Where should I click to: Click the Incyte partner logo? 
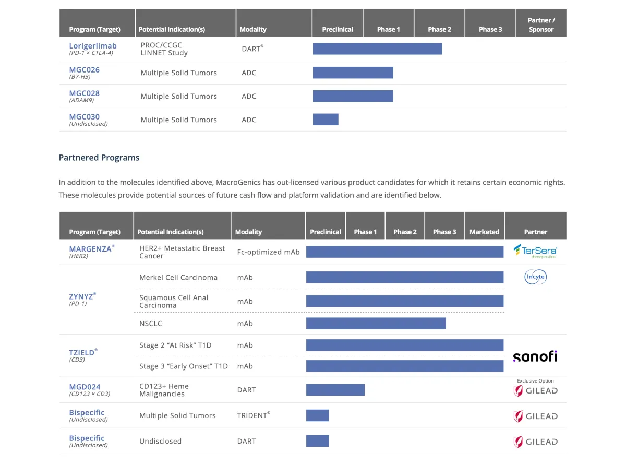click(535, 277)
